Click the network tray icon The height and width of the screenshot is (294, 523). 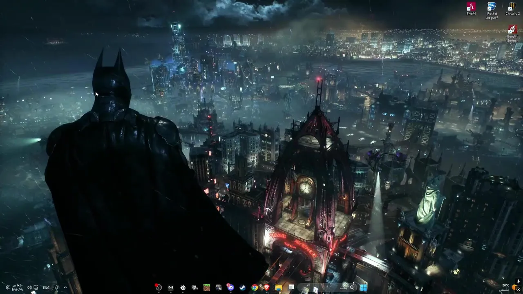coord(36,287)
